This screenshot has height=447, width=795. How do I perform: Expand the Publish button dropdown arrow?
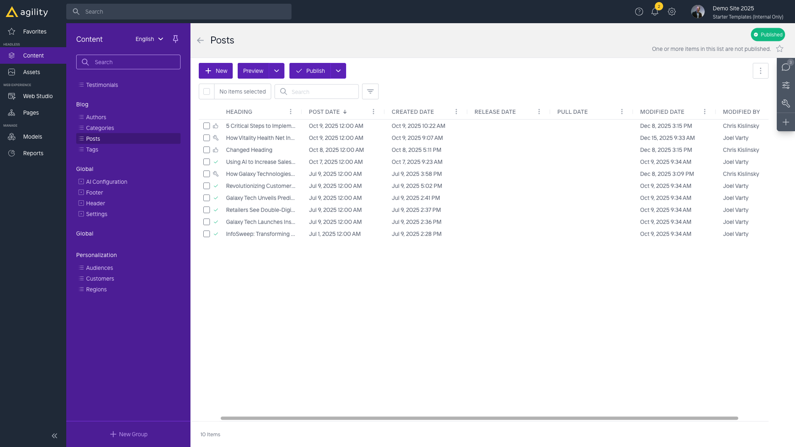(338, 71)
